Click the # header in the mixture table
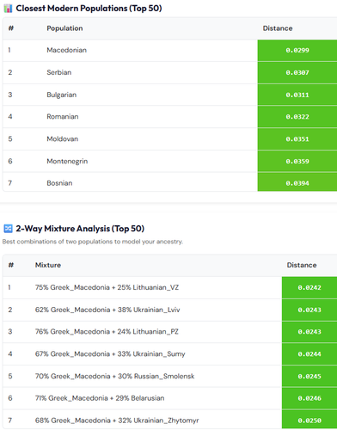Image resolution: width=337 pixels, height=430 pixels. point(11,265)
